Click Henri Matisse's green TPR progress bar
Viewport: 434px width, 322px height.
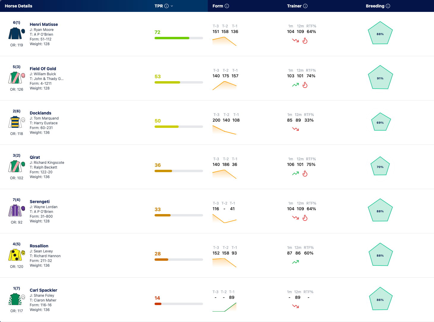[179, 38]
